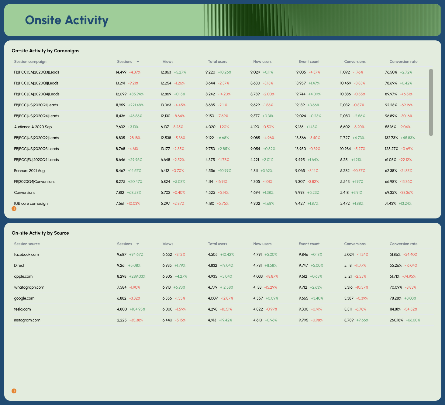Select the Direct session source row
This screenshot has width=445, height=405.
point(19,265)
